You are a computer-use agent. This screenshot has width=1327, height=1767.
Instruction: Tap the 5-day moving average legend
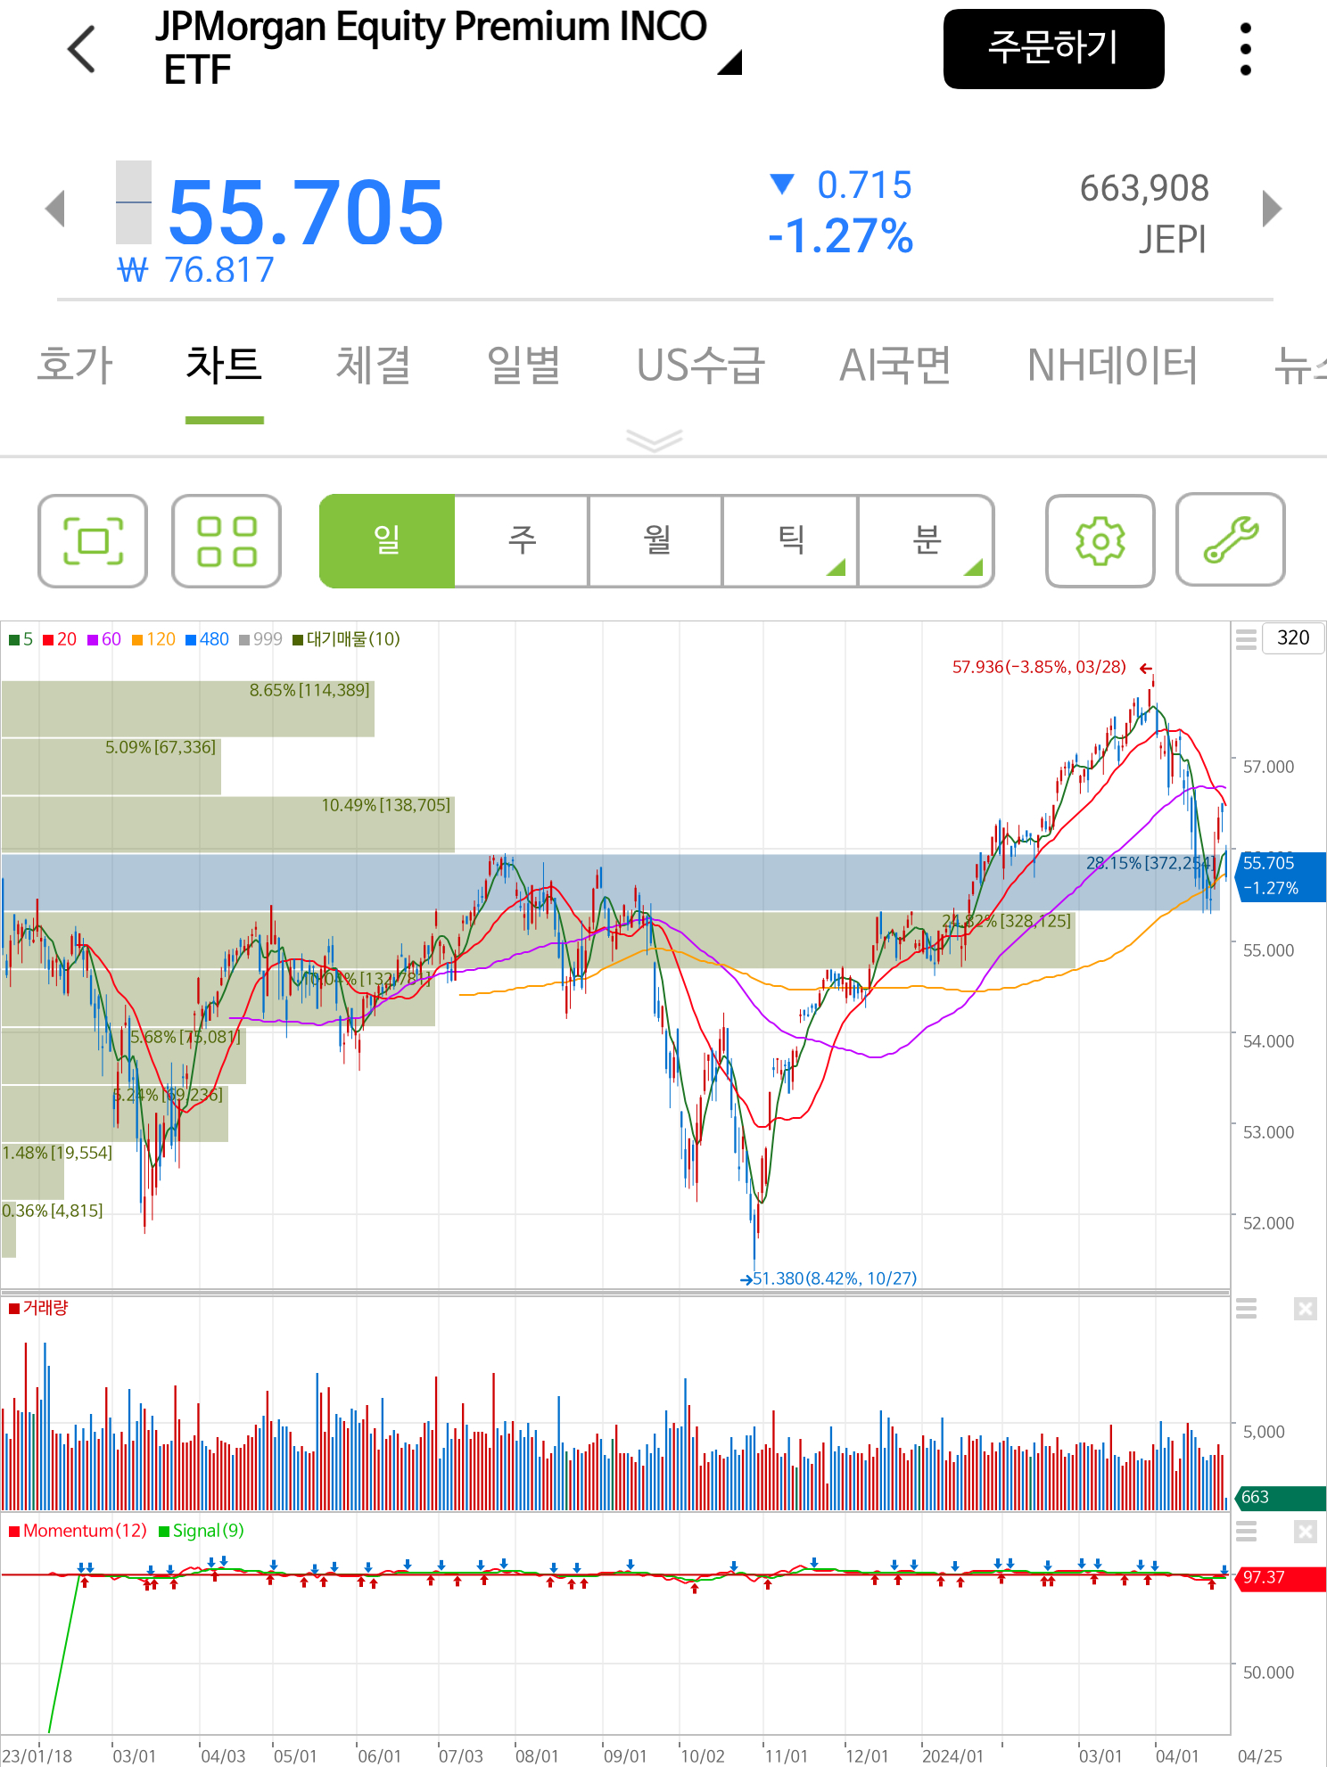pyautogui.click(x=21, y=639)
